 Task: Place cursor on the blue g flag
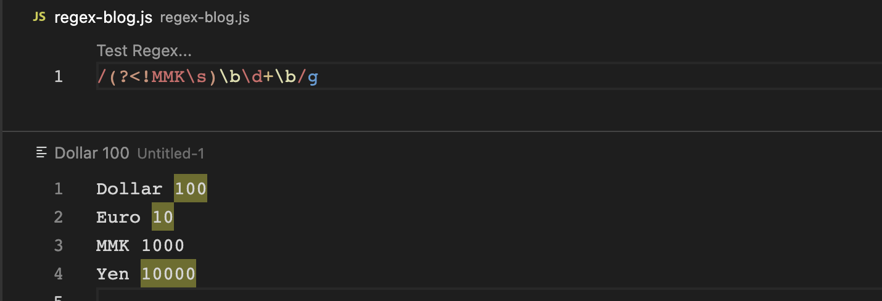pyautogui.click(x=313, y=77)
